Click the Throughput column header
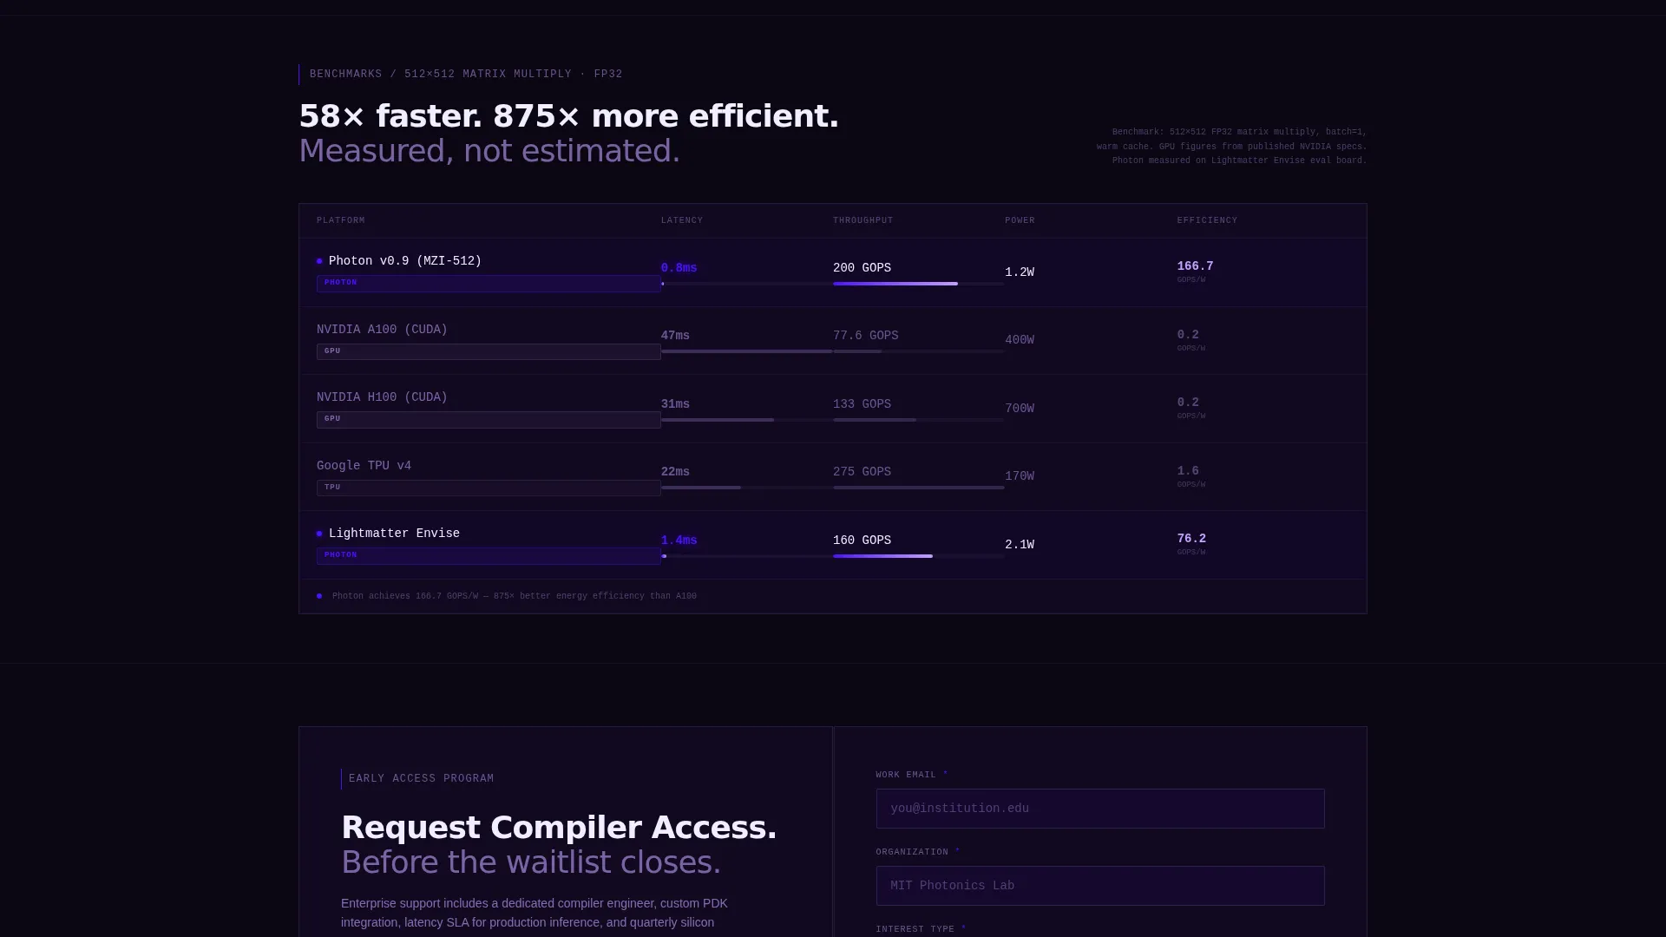The width and height of the screenshot is (1666, 937). (x=863, y=220)
